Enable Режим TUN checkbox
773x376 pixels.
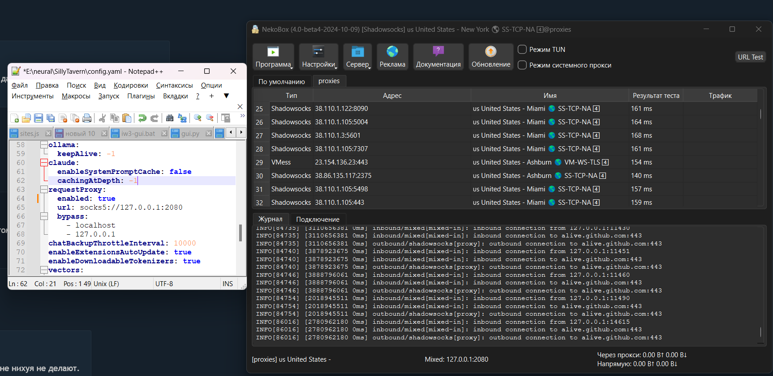point(522,50)
